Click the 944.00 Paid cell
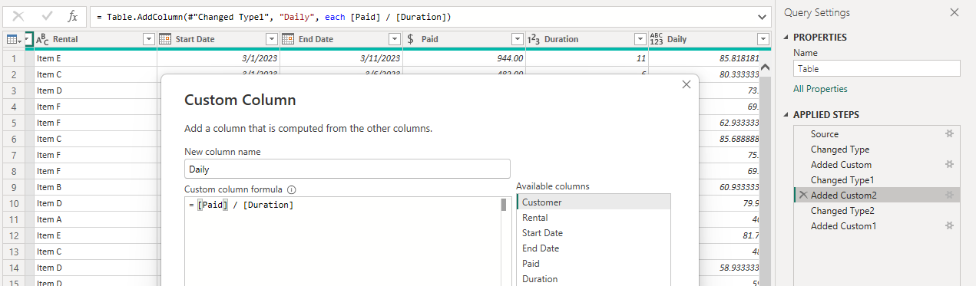Image resolution: width=976 pixels, height=286 pixels. coord(464,58)
